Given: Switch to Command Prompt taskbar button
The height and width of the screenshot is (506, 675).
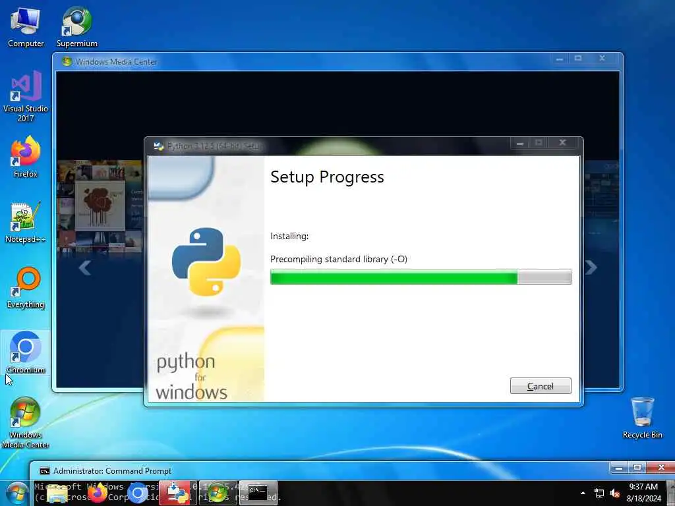Looking at the screenshot, I should (258, 493).
